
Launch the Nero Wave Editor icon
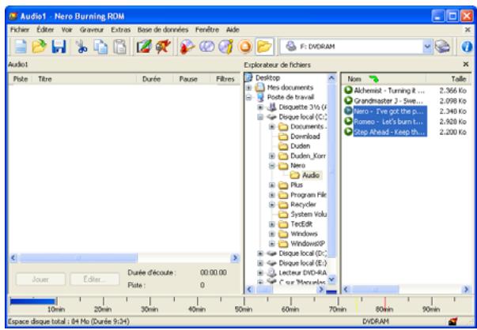pos(163,47)
